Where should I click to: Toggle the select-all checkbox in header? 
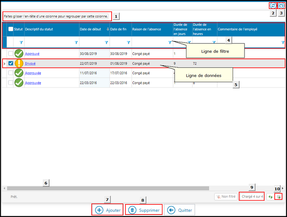(x=11, y=29)
